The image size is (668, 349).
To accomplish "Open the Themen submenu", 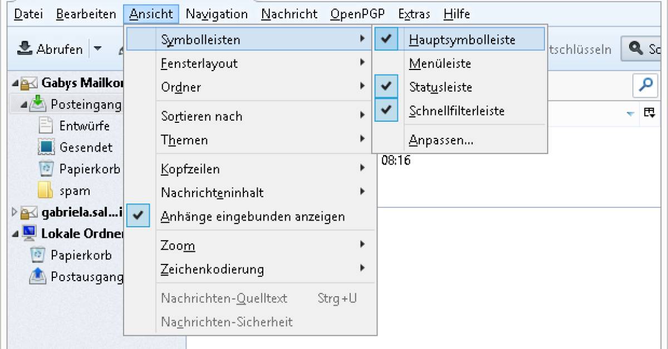I will (250, 140).
